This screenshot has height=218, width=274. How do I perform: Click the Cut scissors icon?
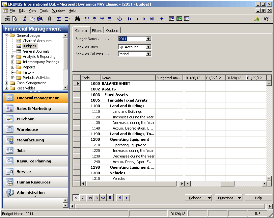click(25, 19)
